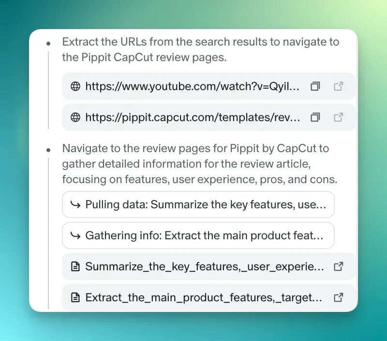
Task: Click the arrow icon on the Gathering info step
Action: [x=75, y=235]
